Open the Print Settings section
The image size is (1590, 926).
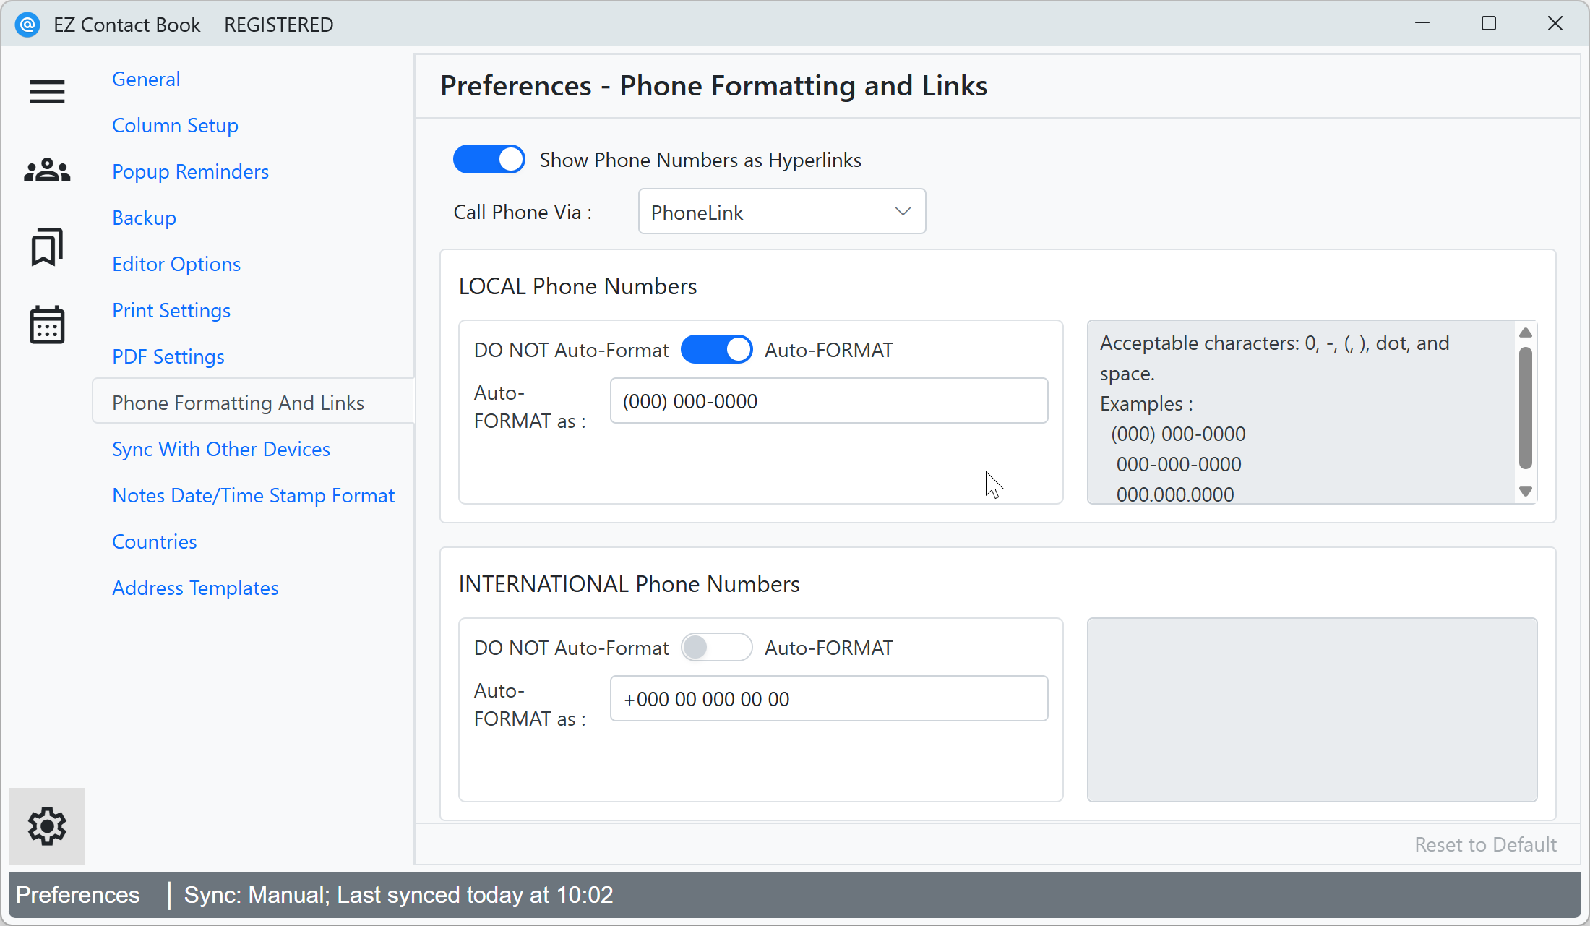171,309
